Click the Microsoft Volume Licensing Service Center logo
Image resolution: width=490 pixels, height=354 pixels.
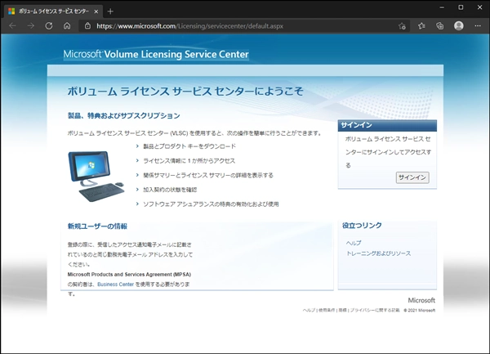[156, 54]
